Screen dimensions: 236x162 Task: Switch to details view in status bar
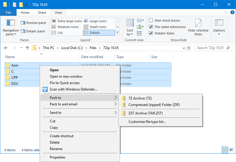(x=225, y=150)
